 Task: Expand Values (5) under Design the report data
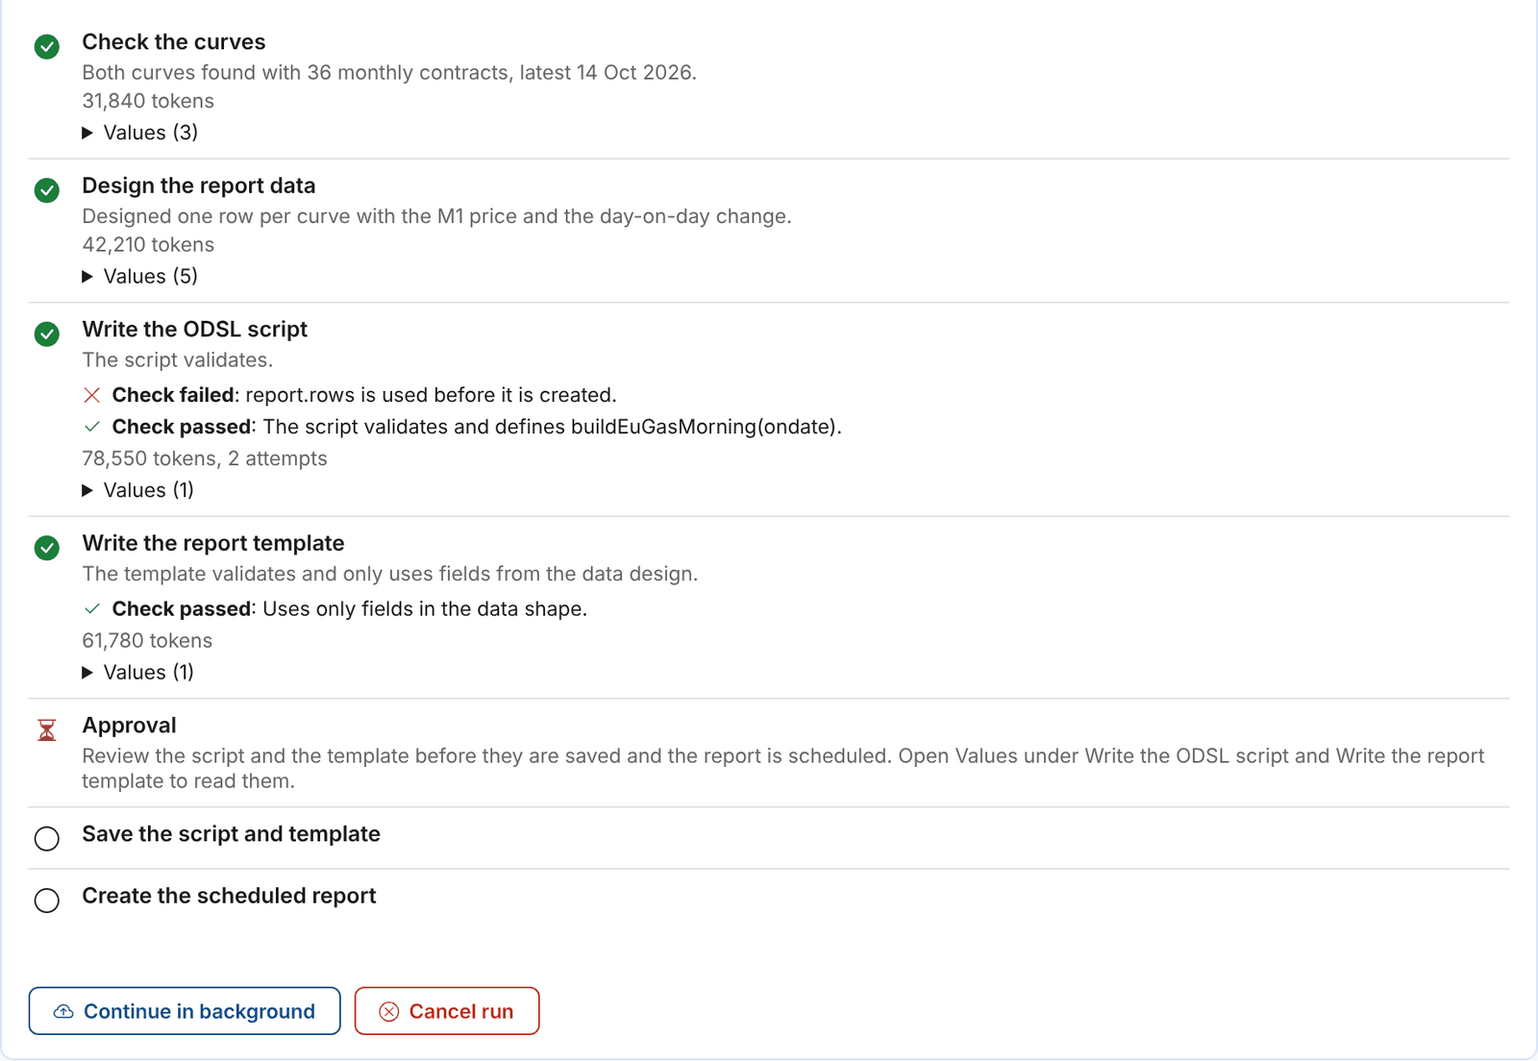[x=140, y=277]
